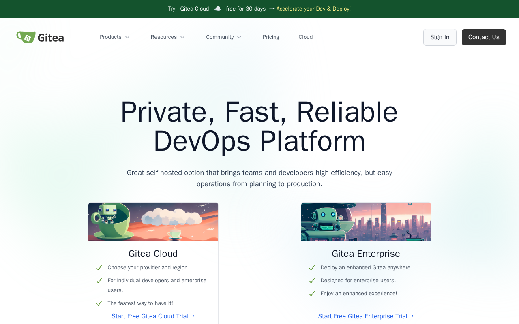Click the checkmark beside 'Deploy an enhanced Gitea anywhere.'
This screenshot has height=324, width=519.
point(312,268)
